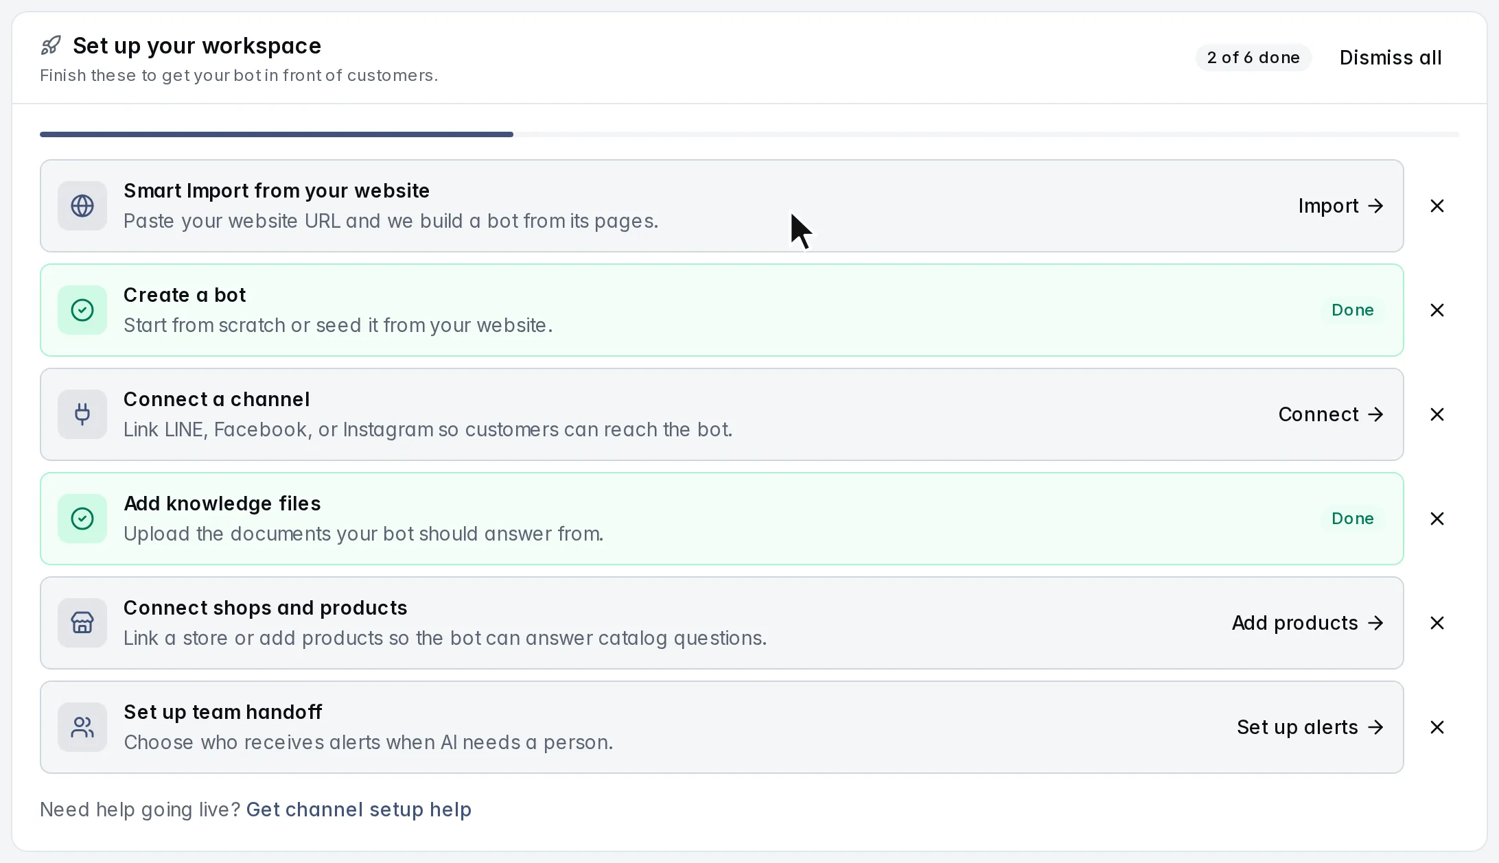Image resolution: width=1499 pixels, height=863 pixels.
Task: Click the 2 of 6 done badge
Action: coord(1253,58)
